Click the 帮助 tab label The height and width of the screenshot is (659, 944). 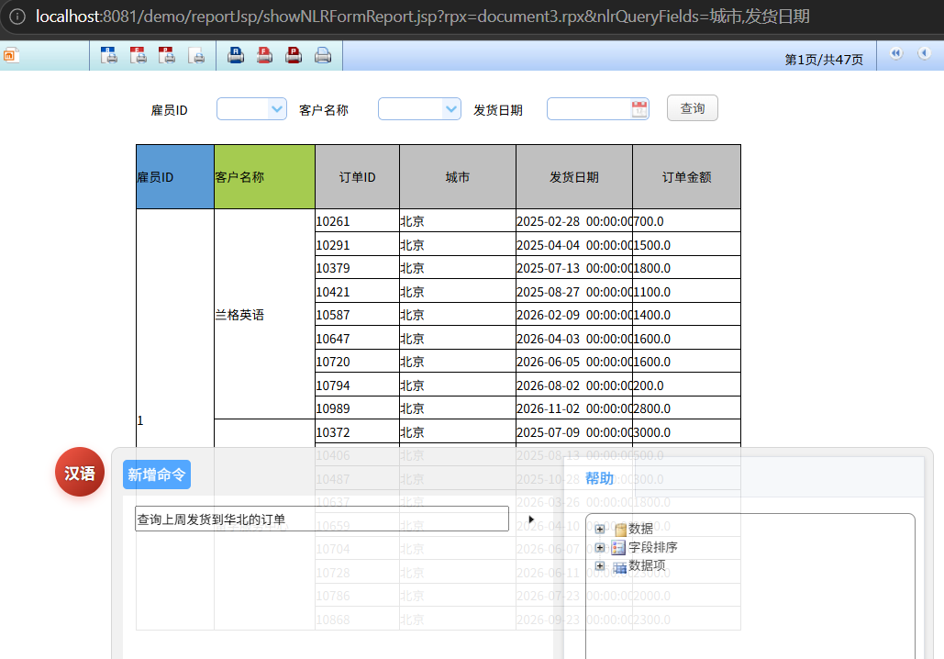(x=599, y=478)
